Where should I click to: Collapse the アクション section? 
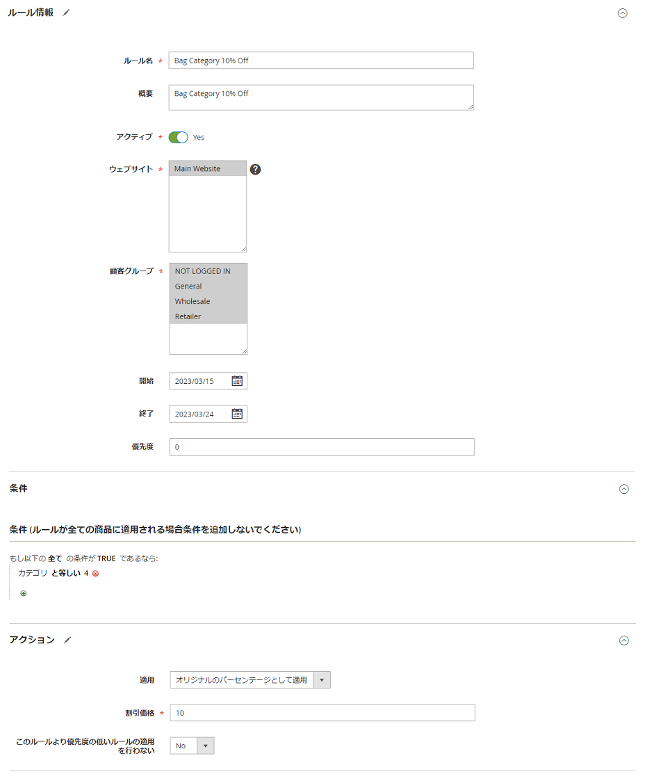pos(623,641)
